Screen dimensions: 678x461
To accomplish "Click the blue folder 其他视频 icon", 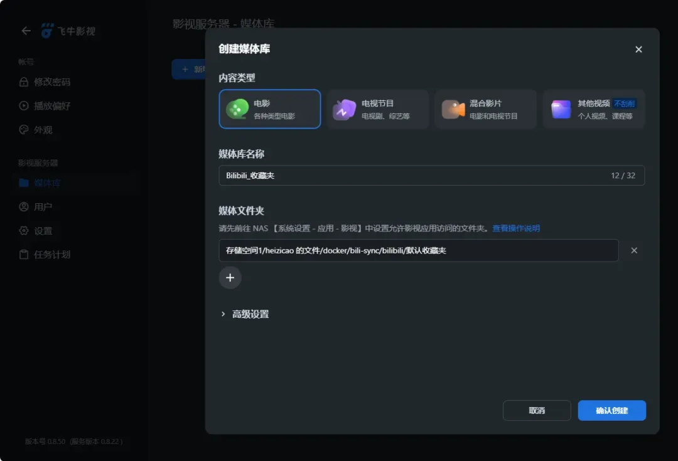I will click(x=561, y=109).
